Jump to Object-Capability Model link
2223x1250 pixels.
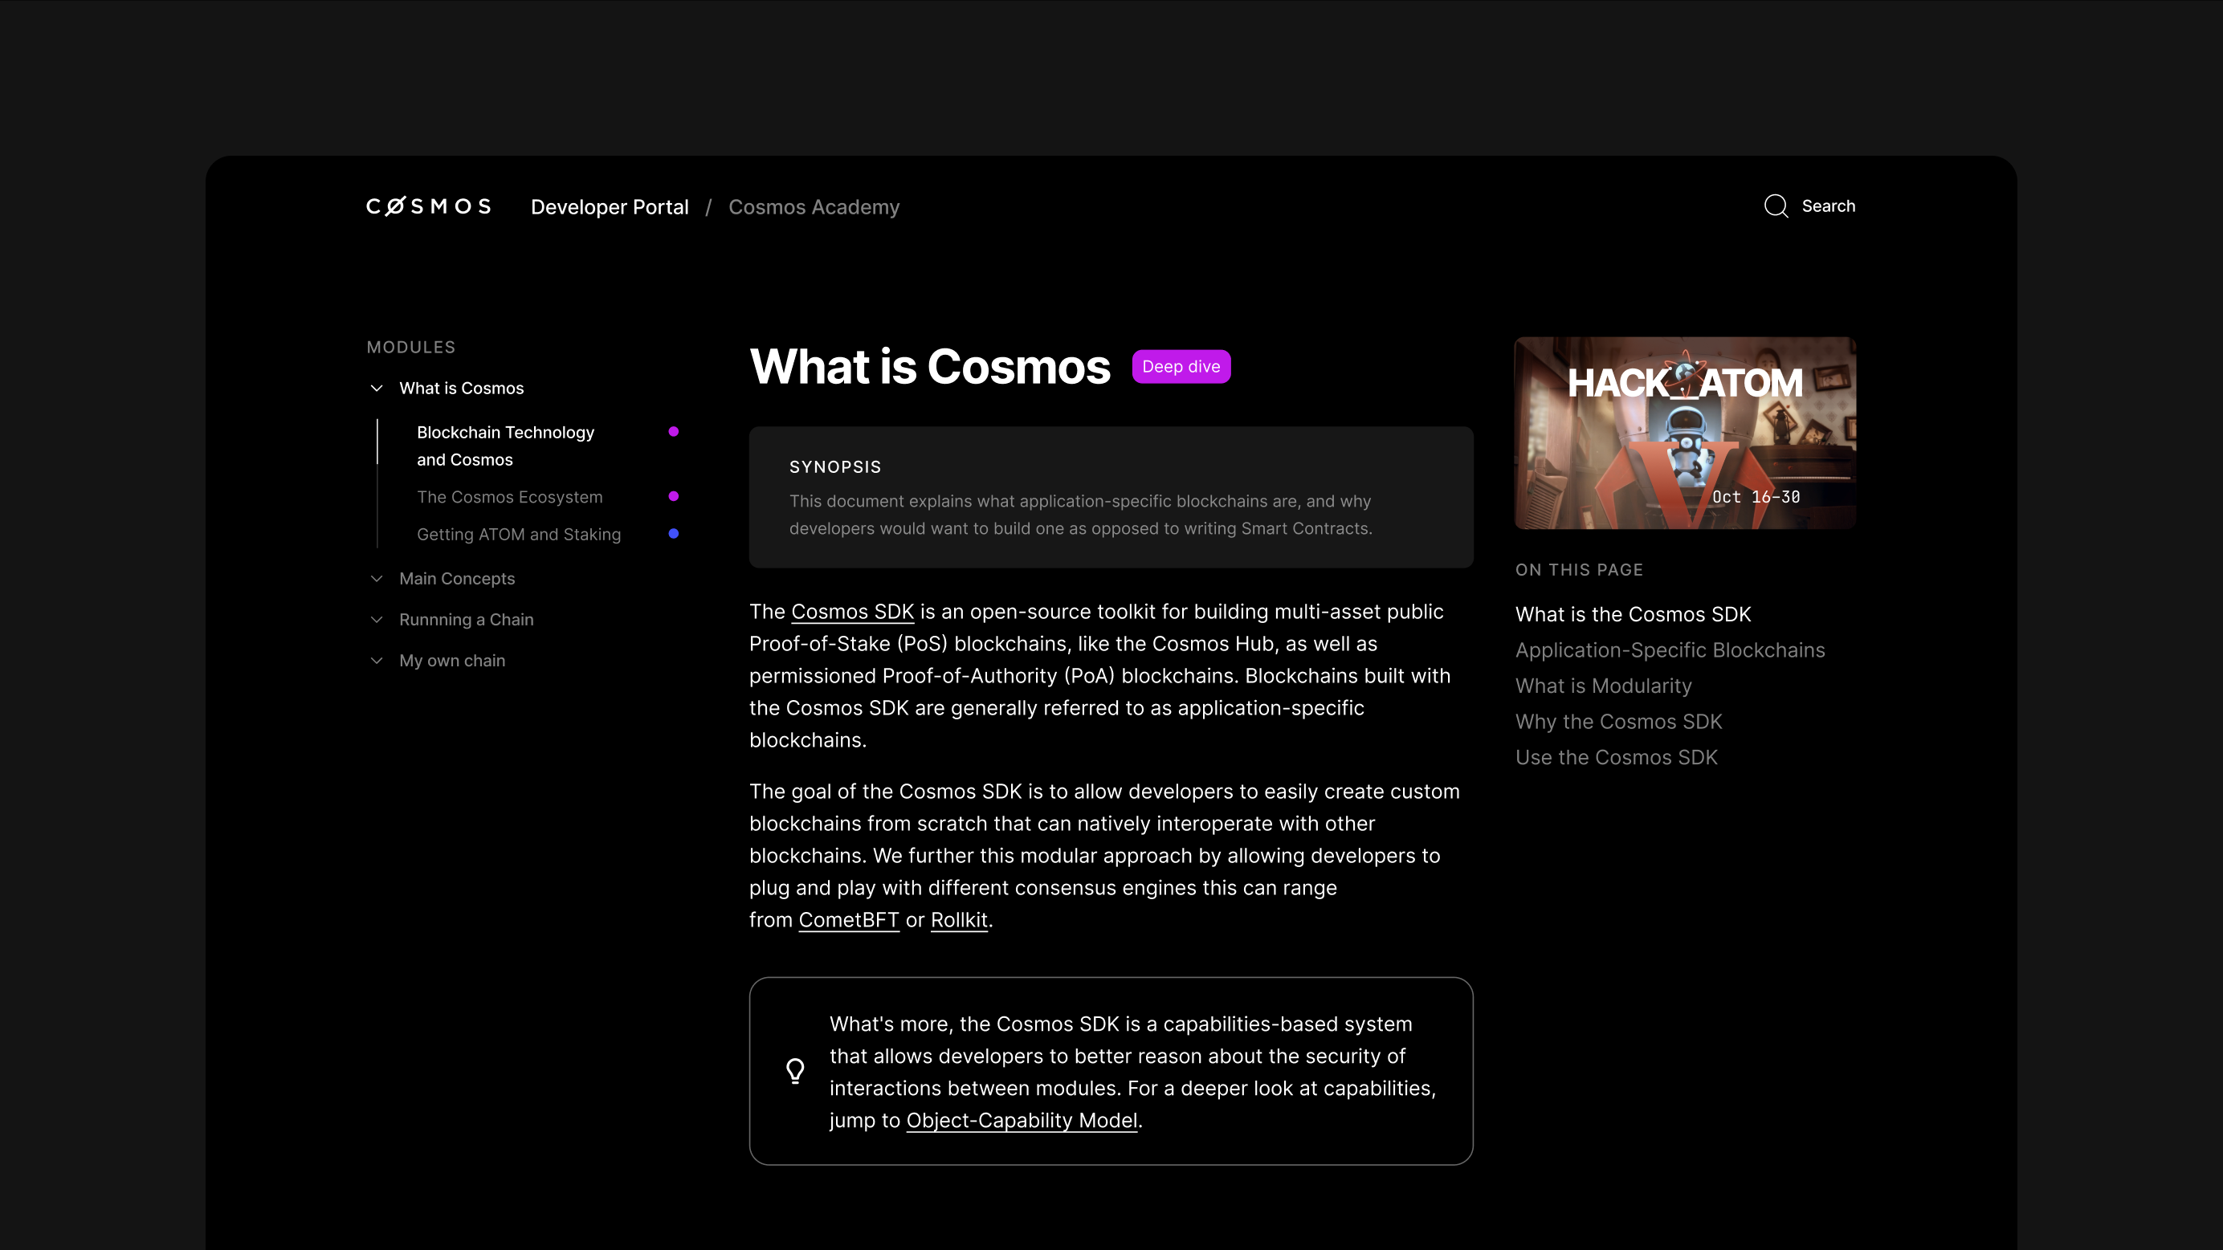(x=1021, y=1120)
